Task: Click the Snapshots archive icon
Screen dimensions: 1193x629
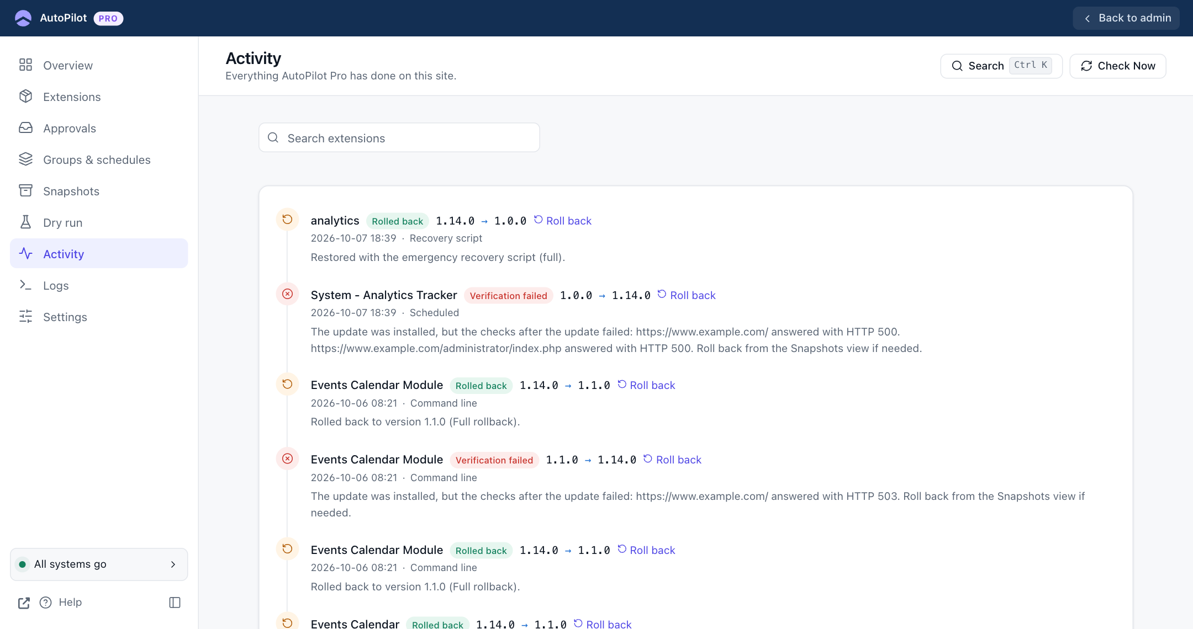Action: click(25, 191)
